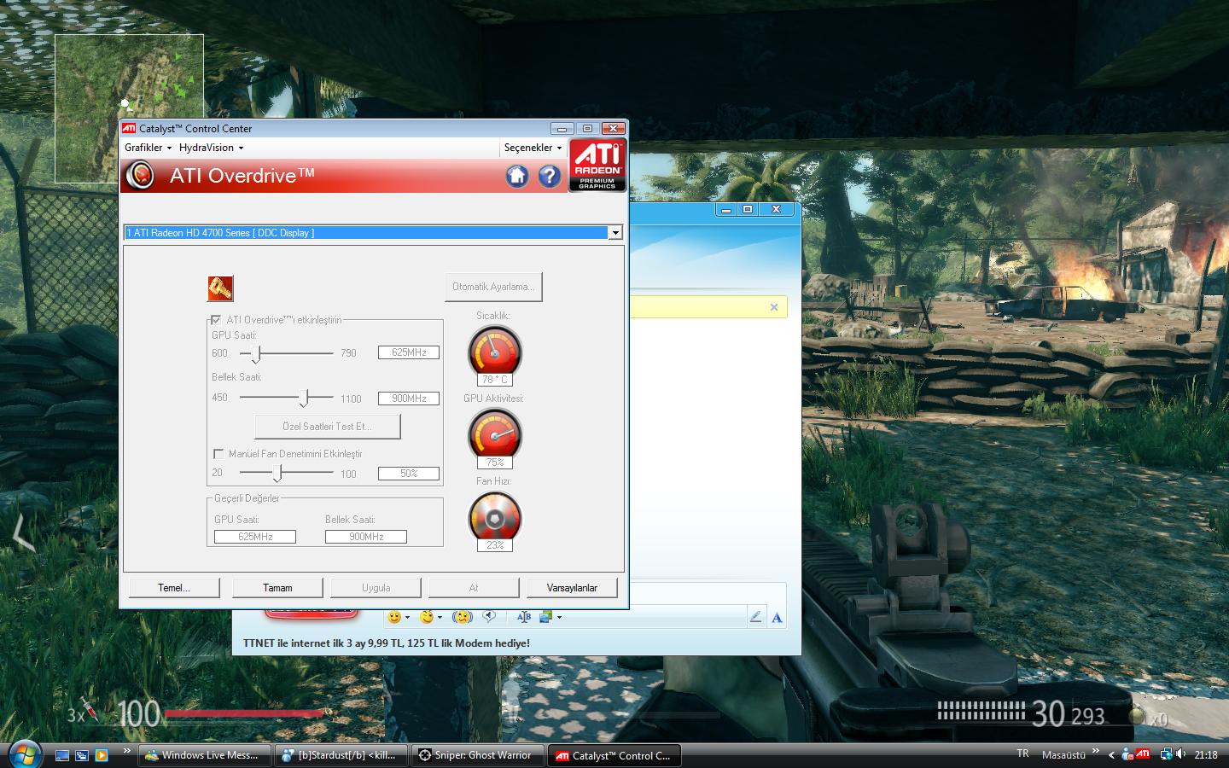
Task: Switch to Windows Live Messenger taskbar item
Action: tap(205, 755)
